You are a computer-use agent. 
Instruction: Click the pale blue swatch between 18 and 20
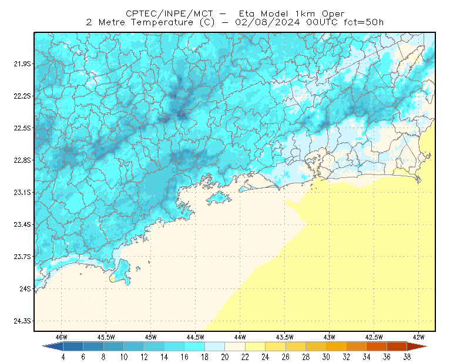point(215,347)
